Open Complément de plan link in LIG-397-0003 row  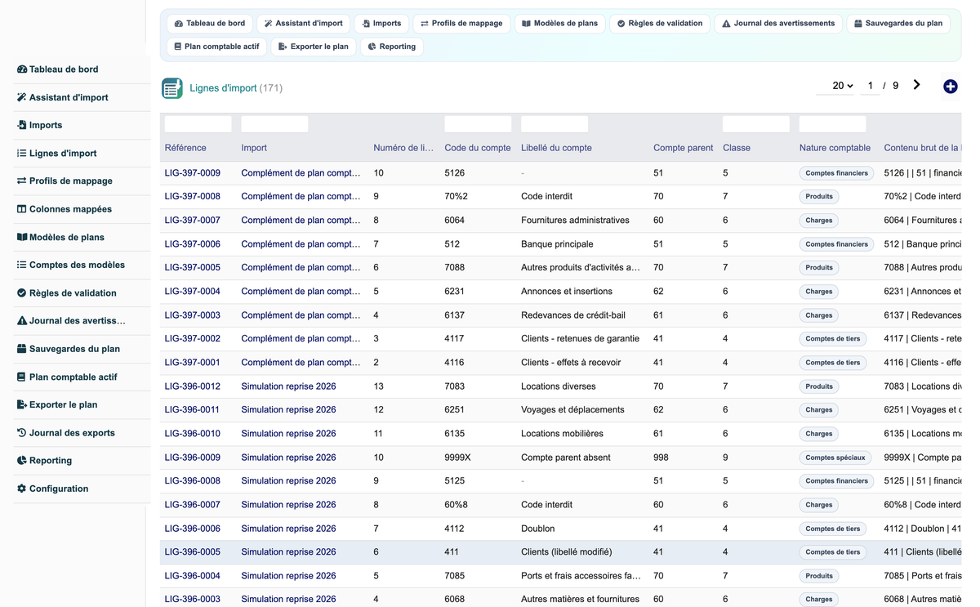point(301,315)
